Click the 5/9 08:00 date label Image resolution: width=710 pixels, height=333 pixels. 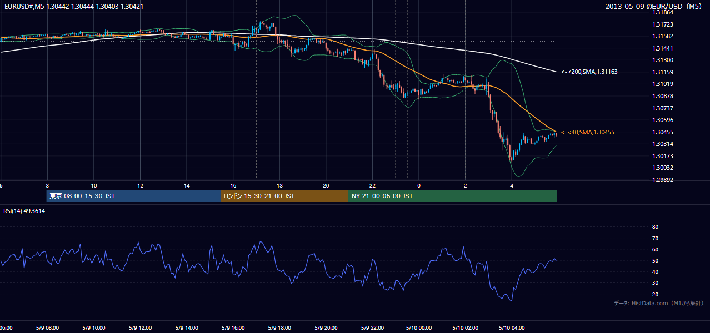47,327
